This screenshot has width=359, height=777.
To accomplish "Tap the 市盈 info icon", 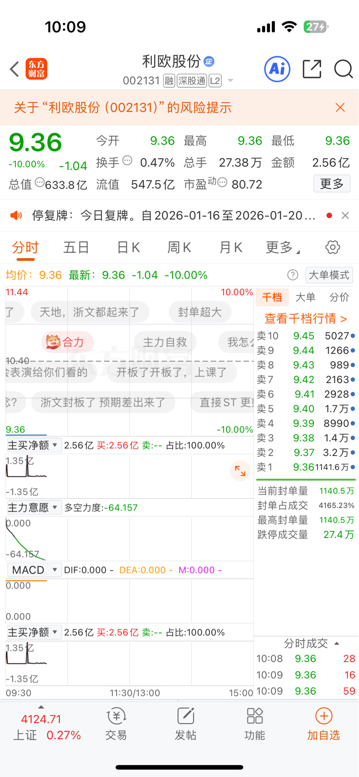I will [223, 182].
